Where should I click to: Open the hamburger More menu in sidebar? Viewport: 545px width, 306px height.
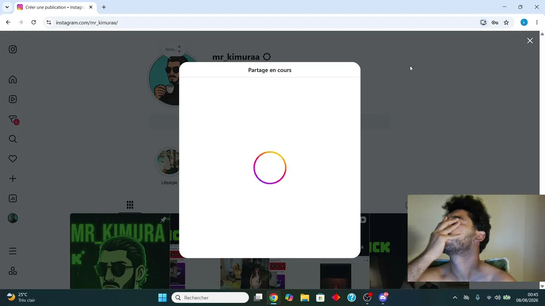point(13,251)
